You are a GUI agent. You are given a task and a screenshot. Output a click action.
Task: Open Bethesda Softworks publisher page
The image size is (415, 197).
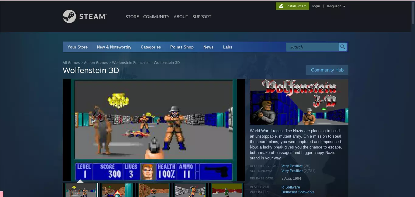point(298,192)
